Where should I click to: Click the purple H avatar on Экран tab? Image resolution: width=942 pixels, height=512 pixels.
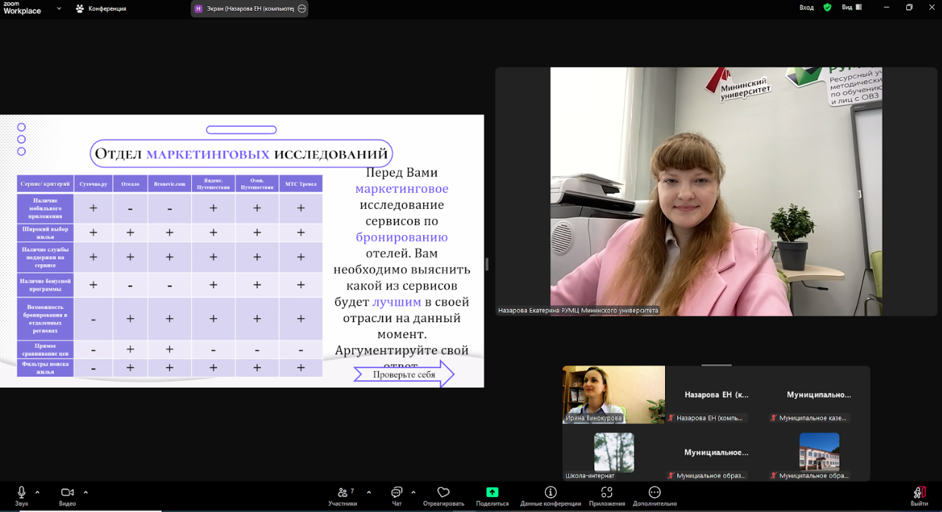199,9
